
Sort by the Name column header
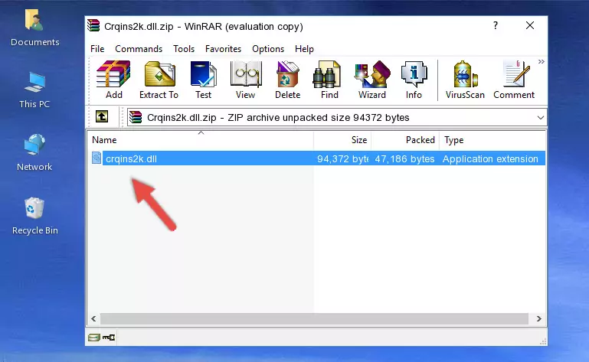coord(201,140)
